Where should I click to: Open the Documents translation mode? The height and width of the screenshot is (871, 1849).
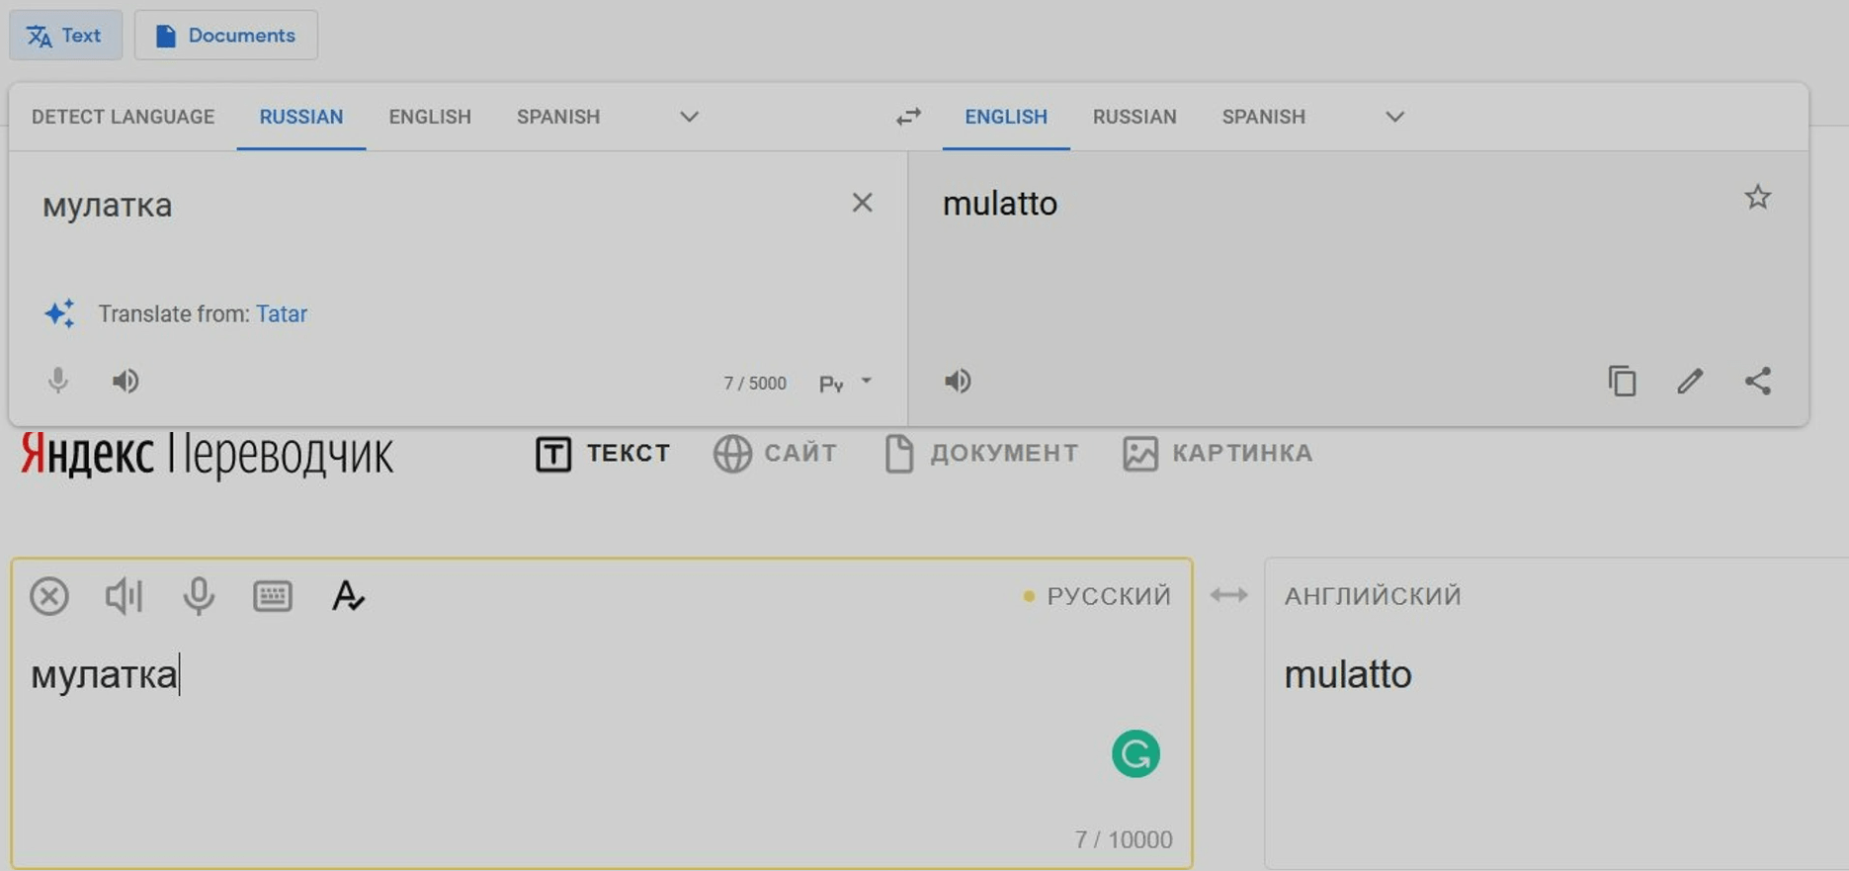(x=225, y=36)
